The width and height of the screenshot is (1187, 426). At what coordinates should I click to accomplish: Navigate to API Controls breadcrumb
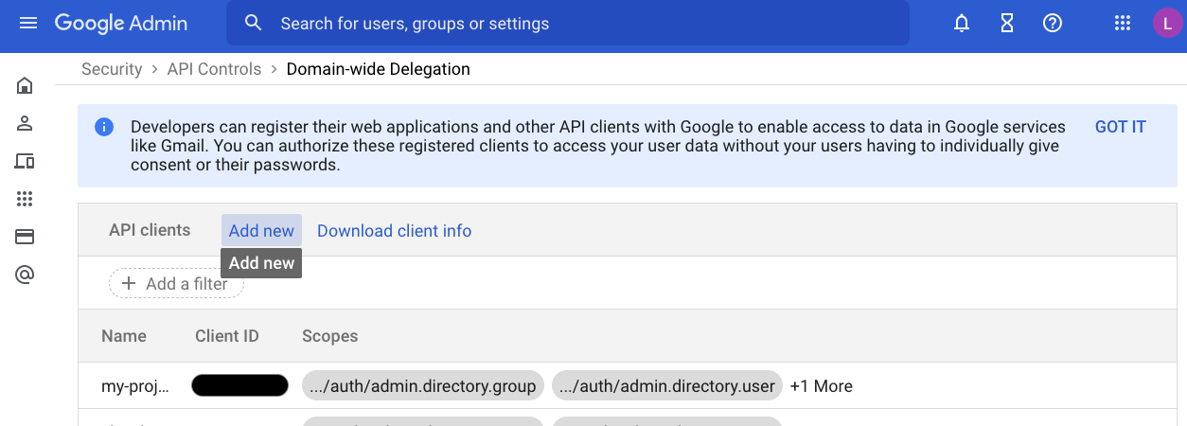coord(214,69)
